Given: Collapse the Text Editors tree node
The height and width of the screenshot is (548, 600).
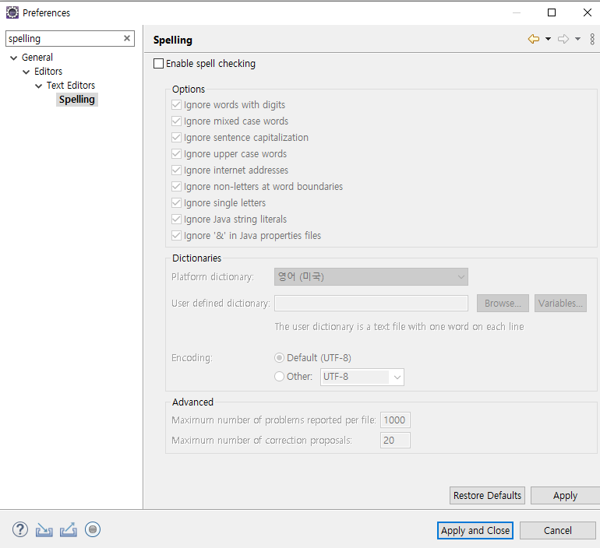Looking at the screenshot, I should [x=38, y=86].
